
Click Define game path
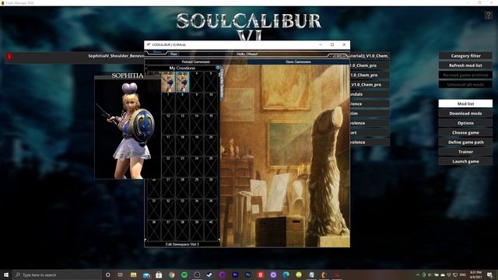[x=465, y=142]
